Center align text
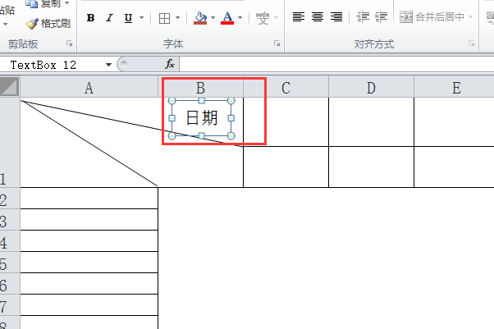Viewport: 494px width, 329px height. [x=318, y=16]
